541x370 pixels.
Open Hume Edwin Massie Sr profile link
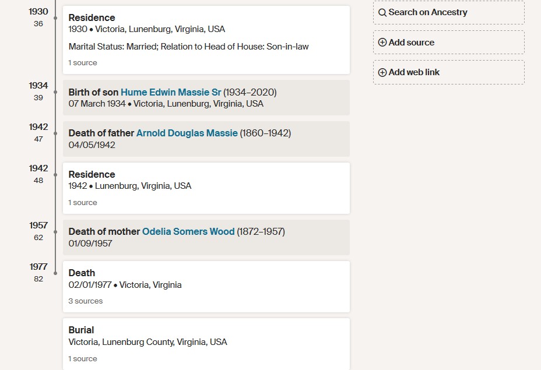(171, 93)
